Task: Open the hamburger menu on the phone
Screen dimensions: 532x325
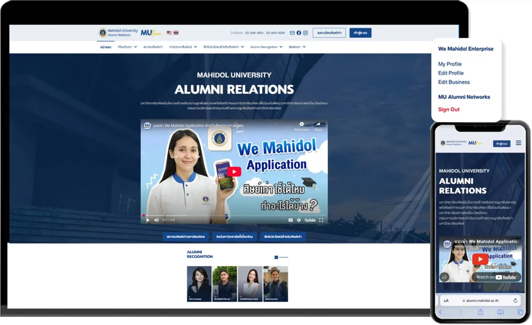Action: point(518,143)
